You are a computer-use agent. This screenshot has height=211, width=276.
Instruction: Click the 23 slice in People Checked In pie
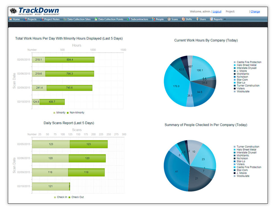coord(203,159)
